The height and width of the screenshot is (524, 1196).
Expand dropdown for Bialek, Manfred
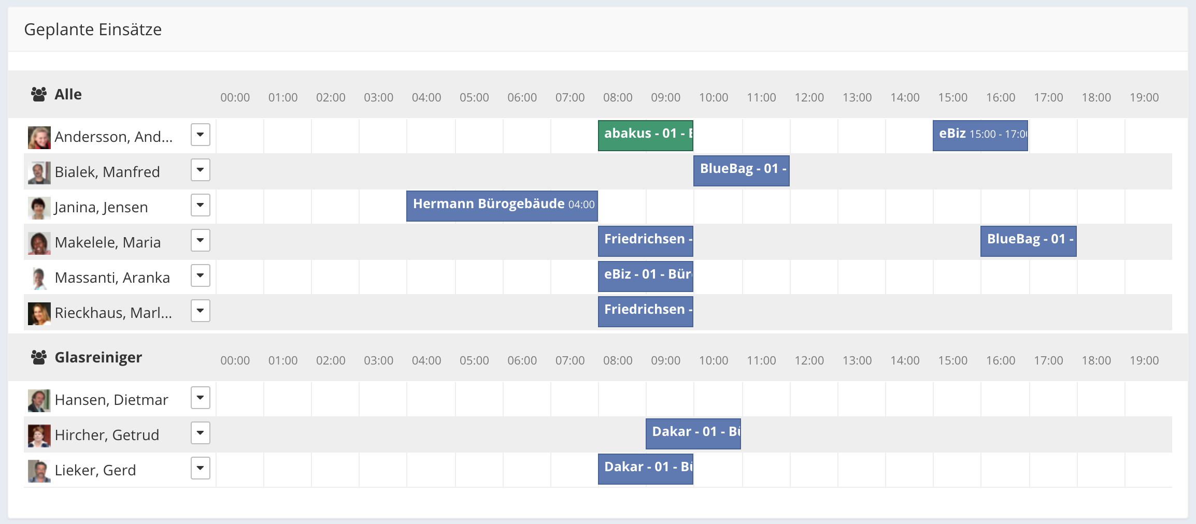(200, 170)
